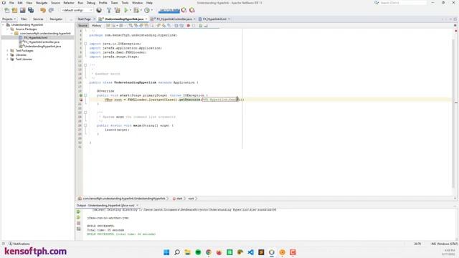The width and height of the screenshot is (459, 258).
Task: Click the stop button in output panel
Action: tap(78, 223)
